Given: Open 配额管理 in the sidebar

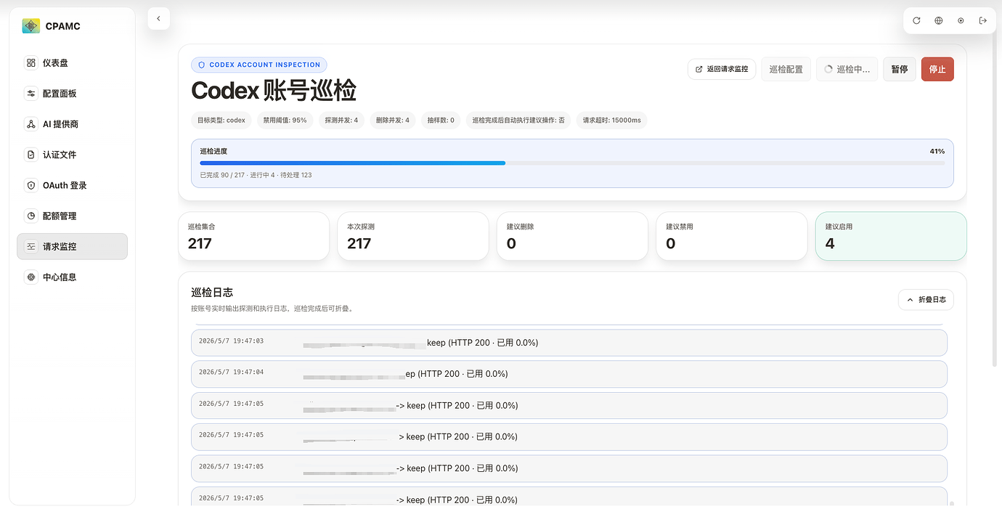Looking at the screenshot, I should coord(72,216).
